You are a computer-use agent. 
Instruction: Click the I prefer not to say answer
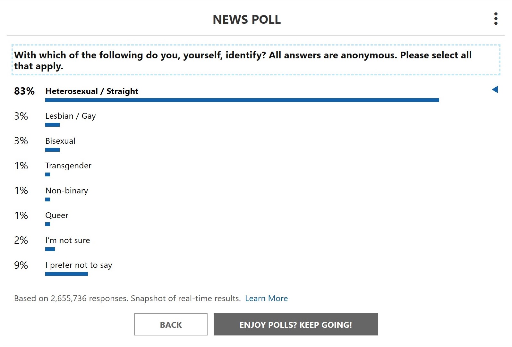tap(79, 265)
